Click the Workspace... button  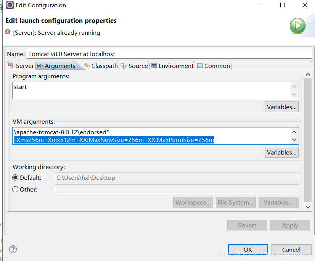[193, 202]
